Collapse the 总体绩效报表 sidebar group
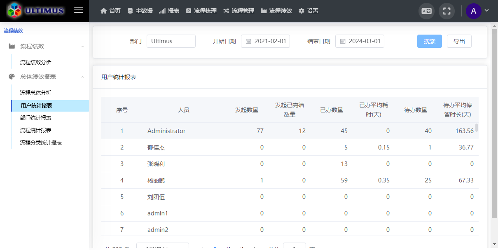Screen dimensions: 498x250 [x=44, y=77]
